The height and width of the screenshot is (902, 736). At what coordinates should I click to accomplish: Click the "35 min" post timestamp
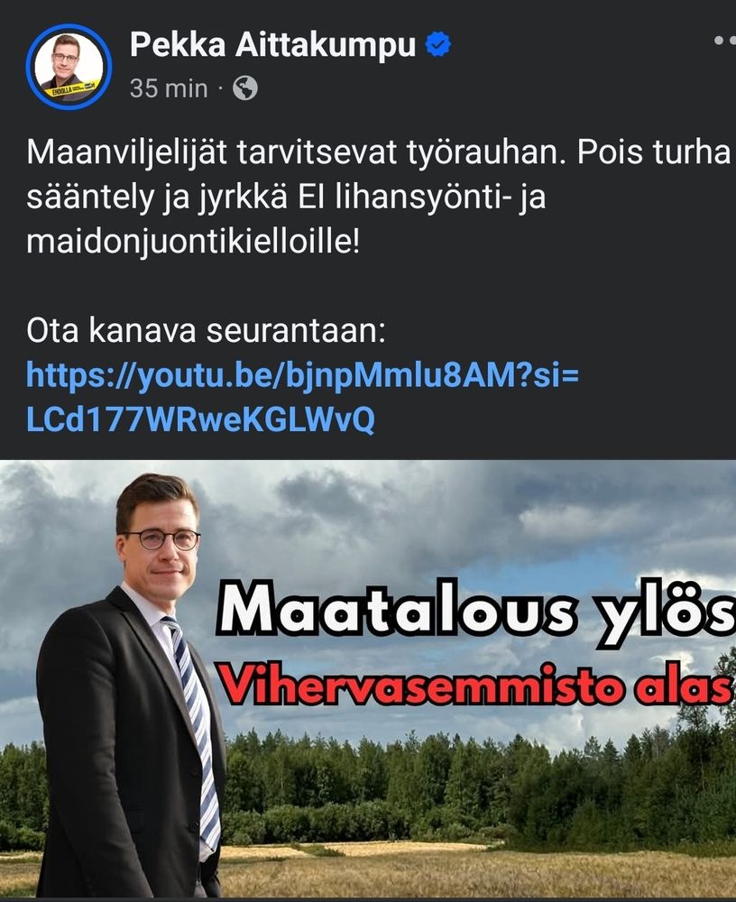coord(169,88)
